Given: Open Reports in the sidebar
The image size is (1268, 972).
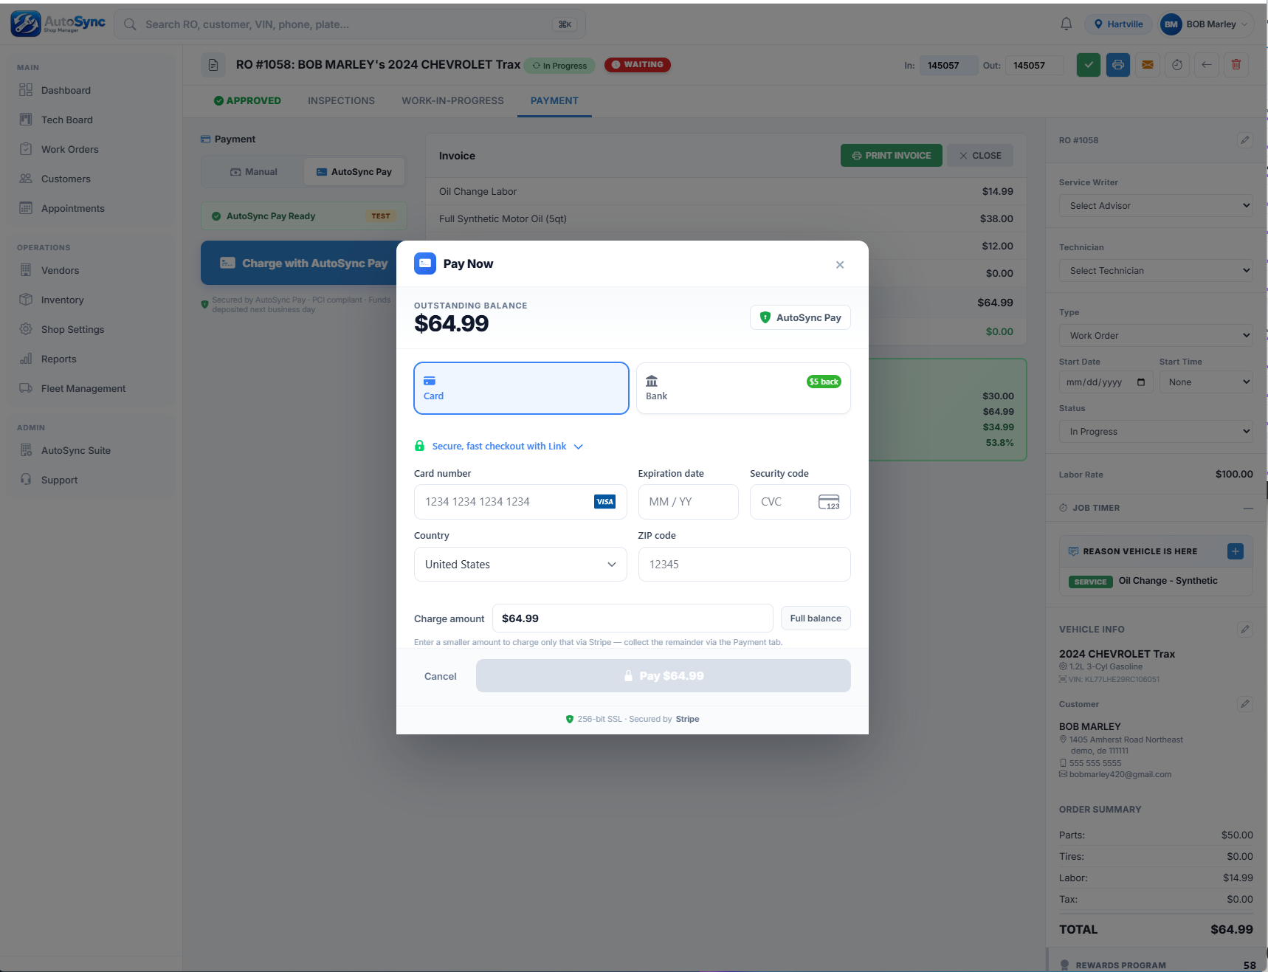Looking at the screenshot, I should 92,359.
